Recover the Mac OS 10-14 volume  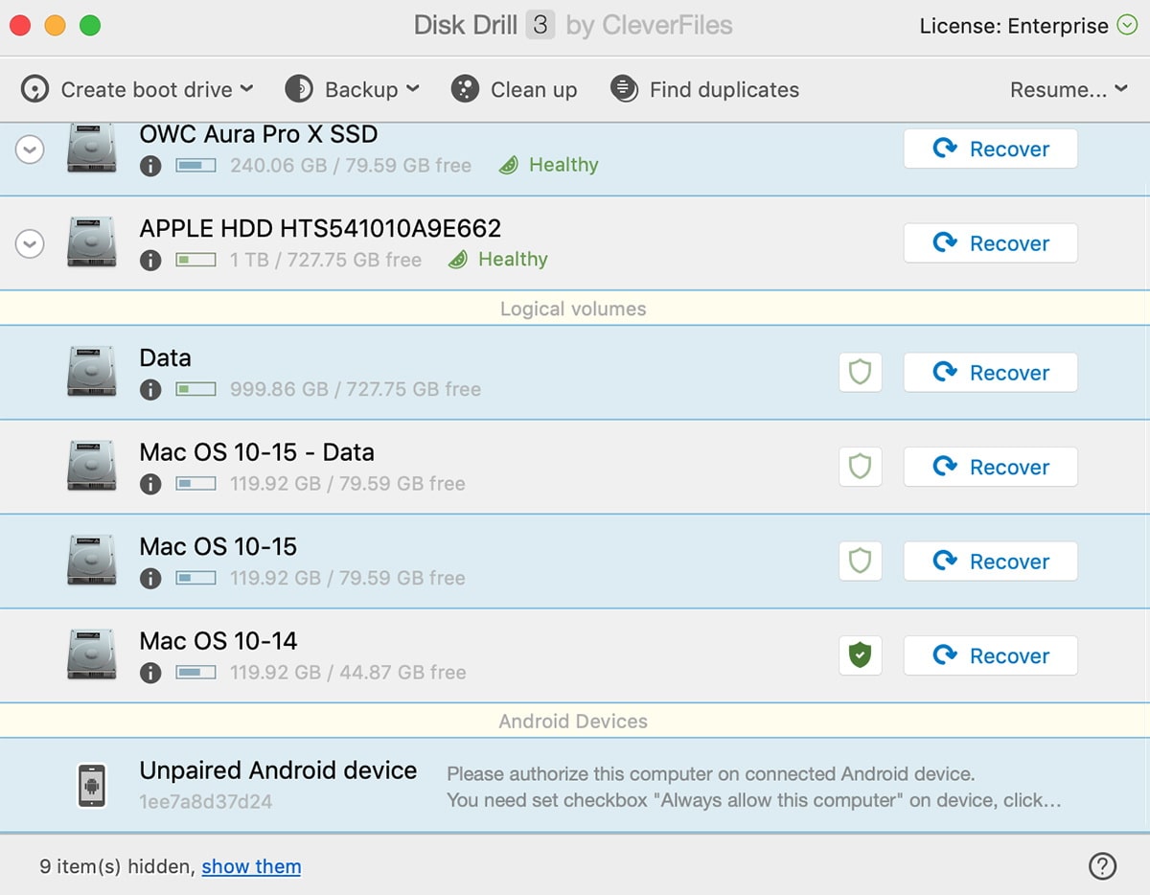990,655
